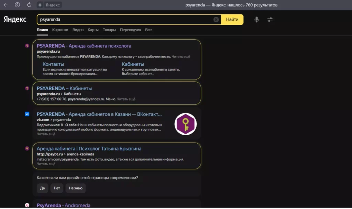Click the Яндекс address bar label
The image size is (352, 209).
coord(53,5)
